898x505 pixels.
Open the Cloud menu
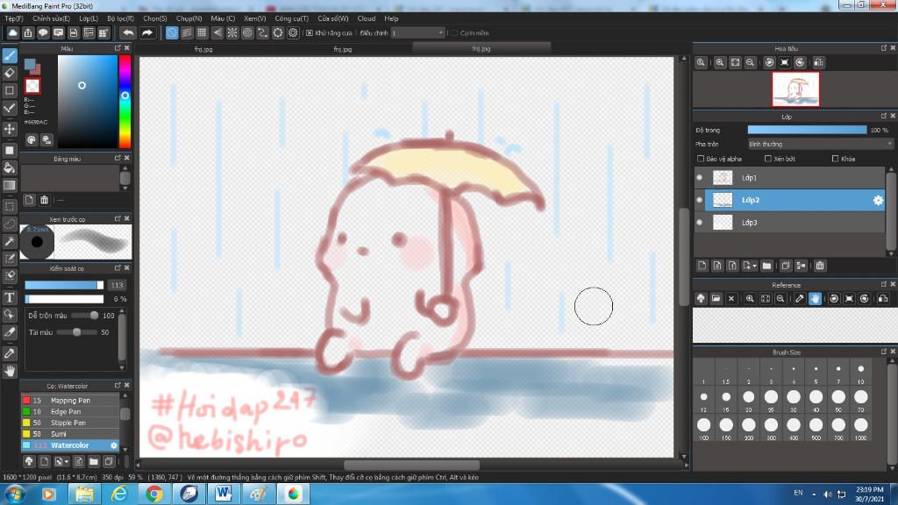pos(366,18)
